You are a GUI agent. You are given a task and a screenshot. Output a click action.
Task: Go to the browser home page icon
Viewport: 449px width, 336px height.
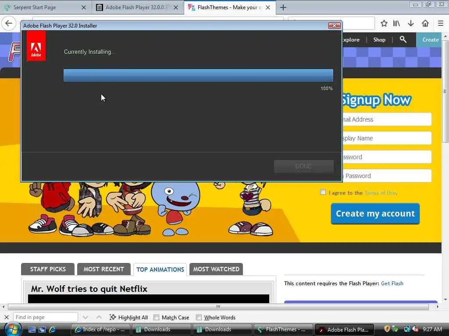click(x=425, y=24)
